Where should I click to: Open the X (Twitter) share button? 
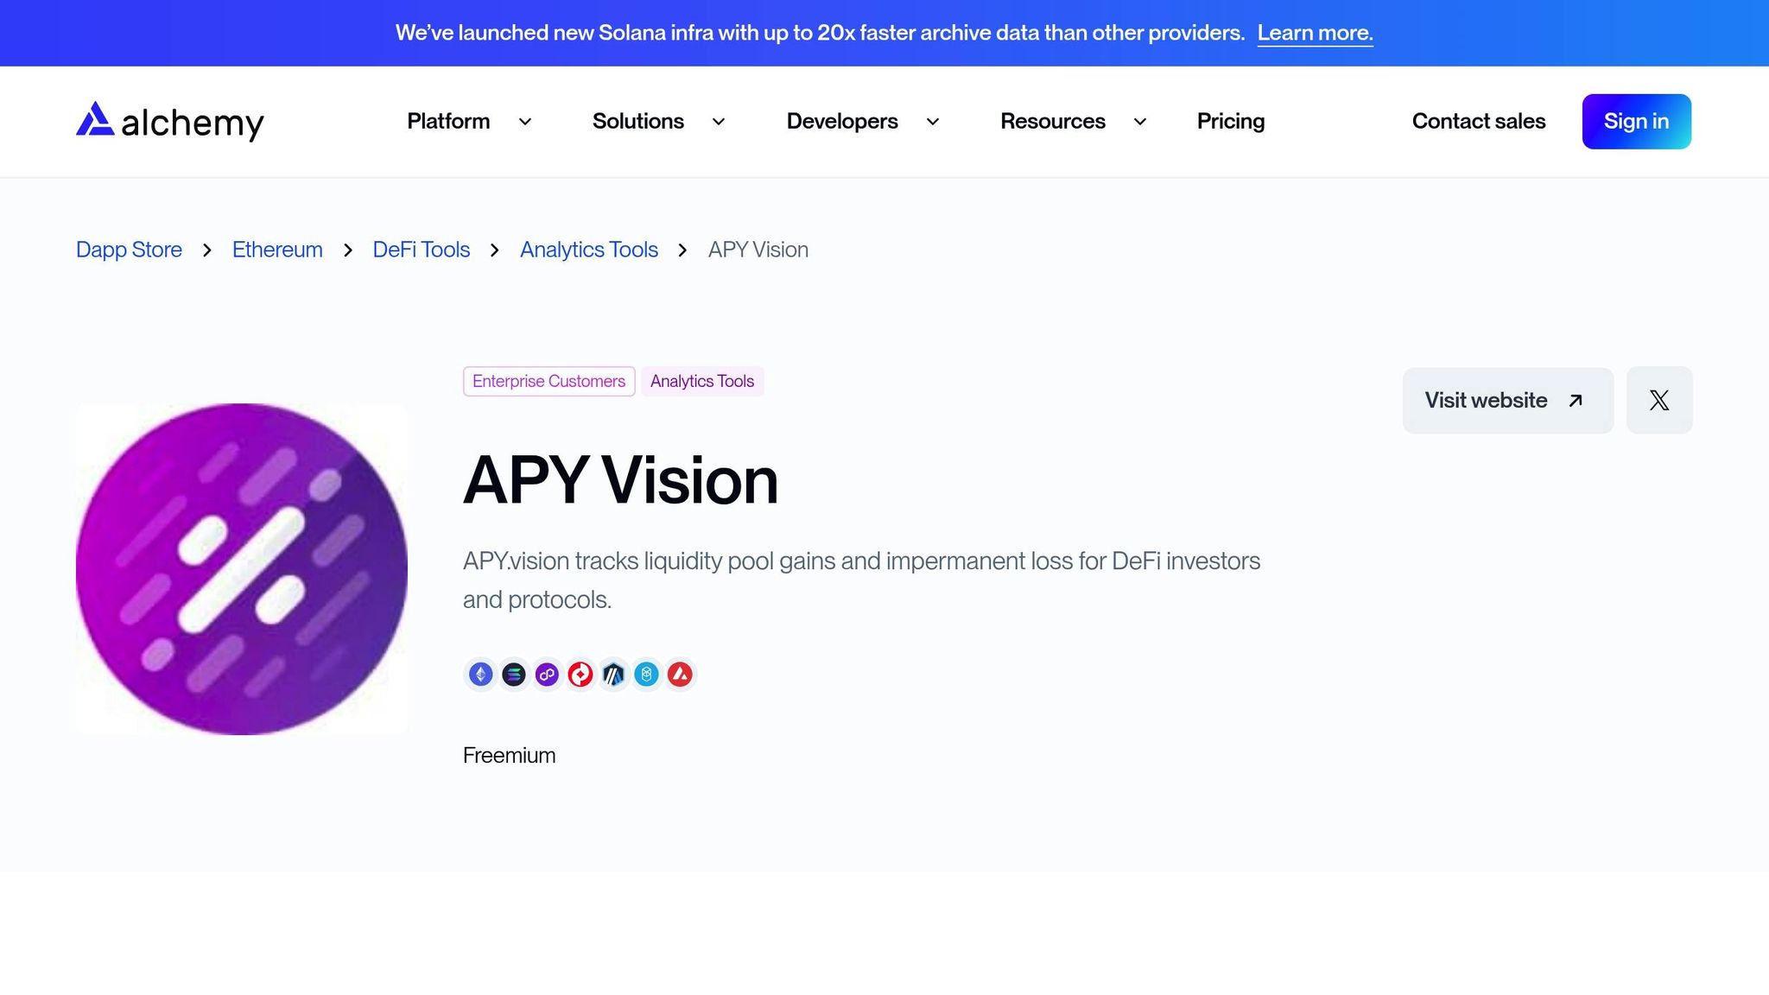pyautogui.click(x=1658, y=400)
